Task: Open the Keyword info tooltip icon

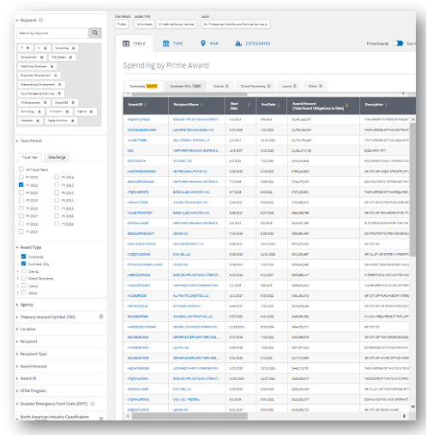Action: [x=40, y=20]
